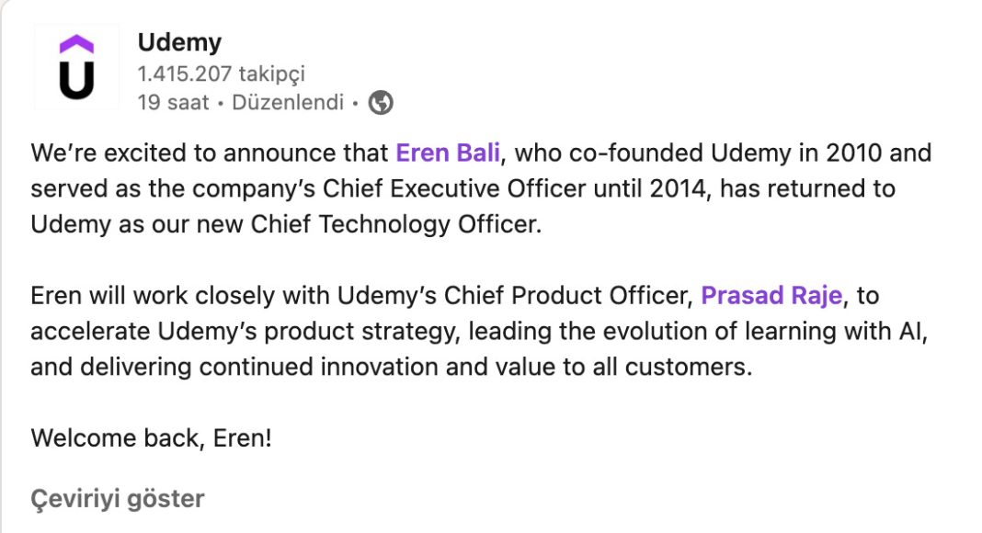Show translation via Çeviriyi göster
This screenshot has height=533, width=982.
pos(118,499)
